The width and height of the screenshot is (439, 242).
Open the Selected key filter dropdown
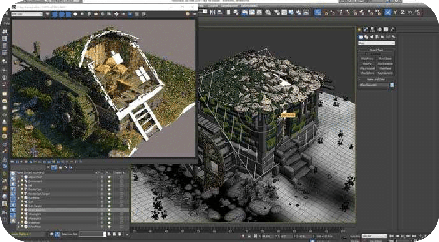point(374,236)
